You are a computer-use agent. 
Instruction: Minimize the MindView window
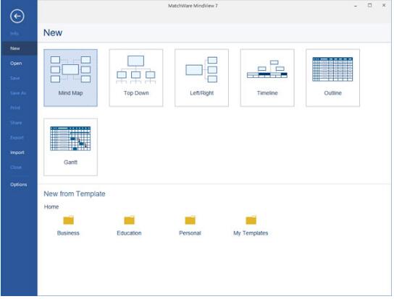coord(356,6)
